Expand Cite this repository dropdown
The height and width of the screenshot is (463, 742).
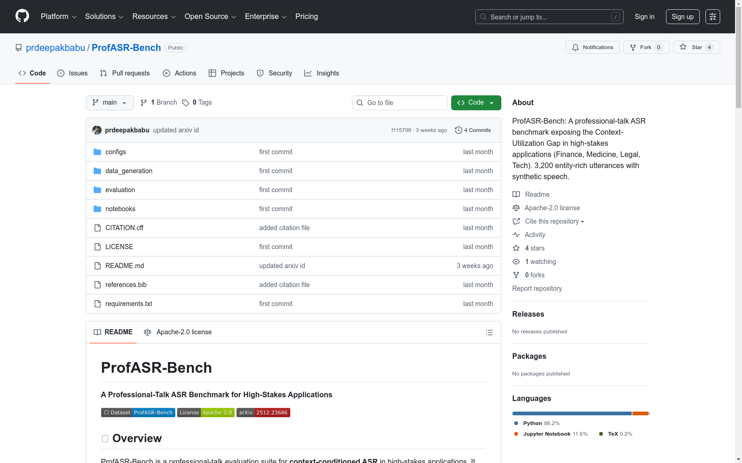click(549, 221)
